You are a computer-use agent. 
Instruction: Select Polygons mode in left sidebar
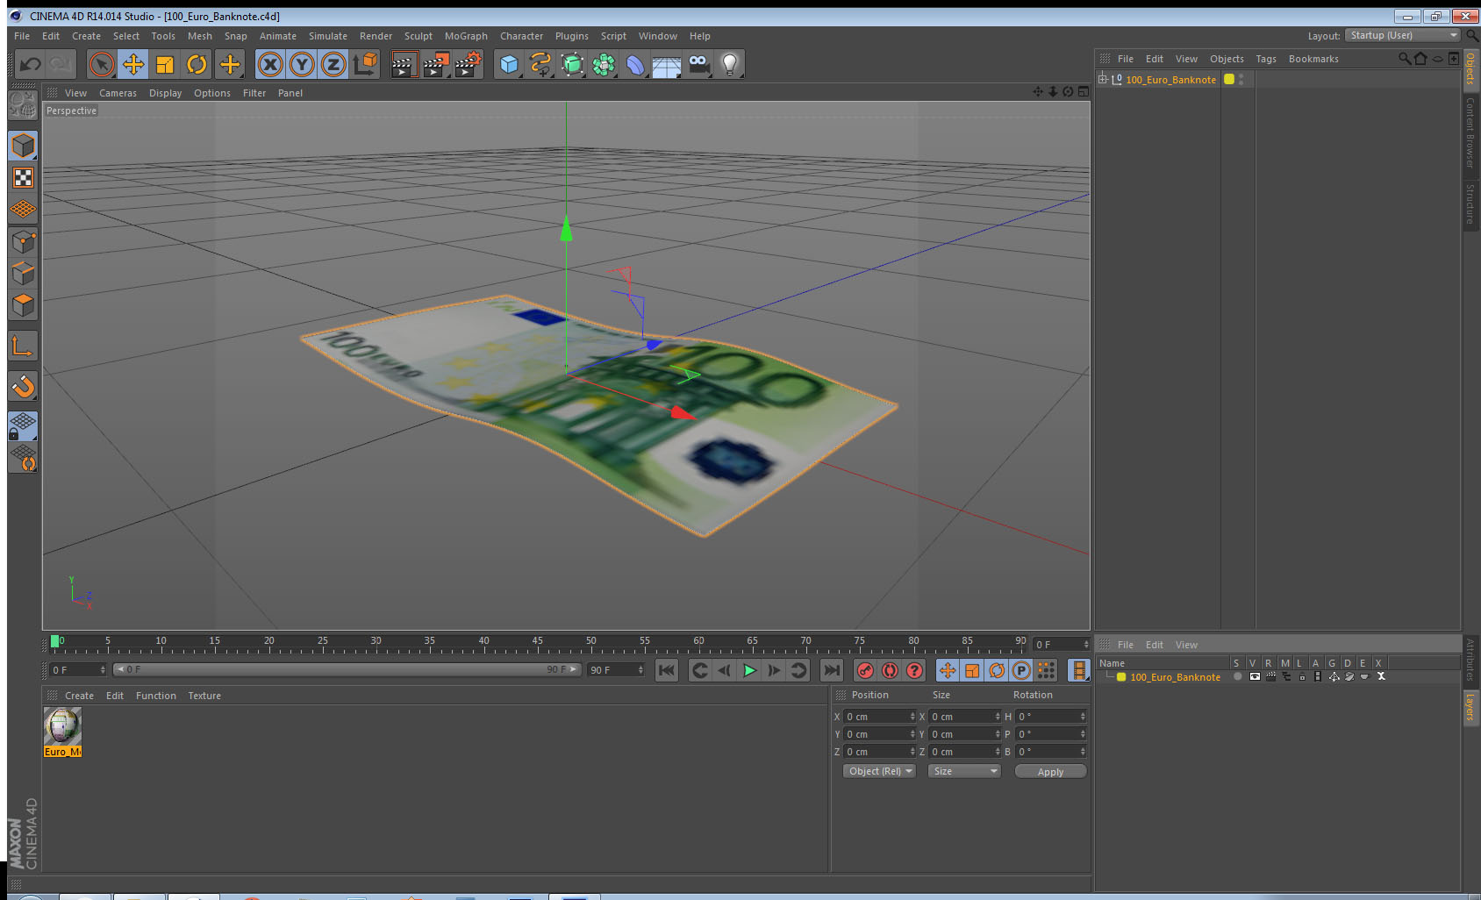(23, 305)
